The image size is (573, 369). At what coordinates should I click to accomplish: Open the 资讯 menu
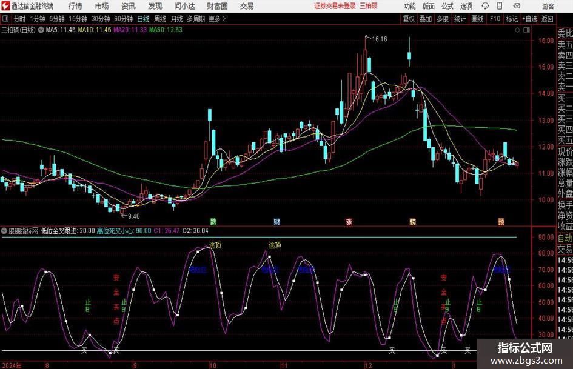(x=129, y=6)
